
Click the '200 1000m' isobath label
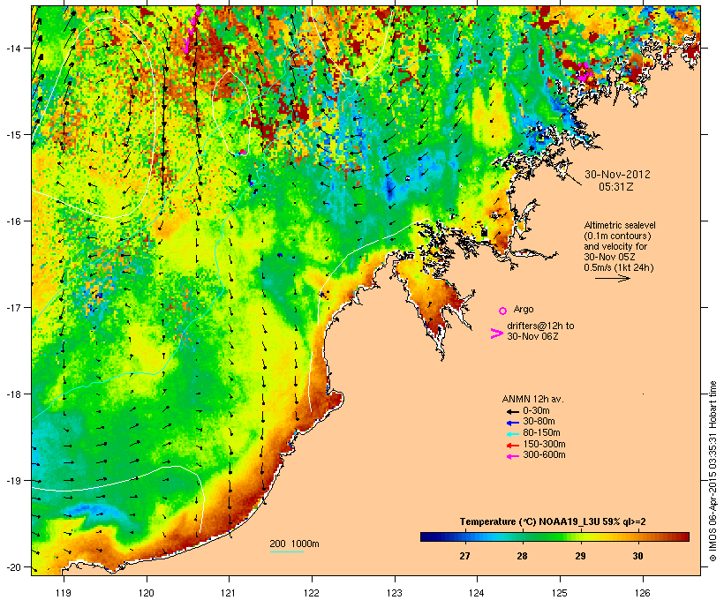point(294,544)
